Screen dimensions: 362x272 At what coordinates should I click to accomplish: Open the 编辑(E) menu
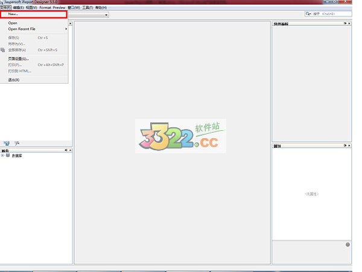click(x=18, y=8)
